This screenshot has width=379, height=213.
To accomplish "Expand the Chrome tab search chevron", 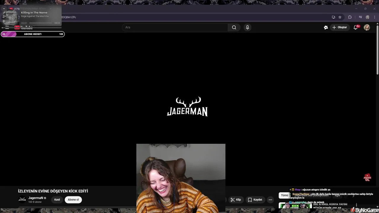I will pos(4,9).
